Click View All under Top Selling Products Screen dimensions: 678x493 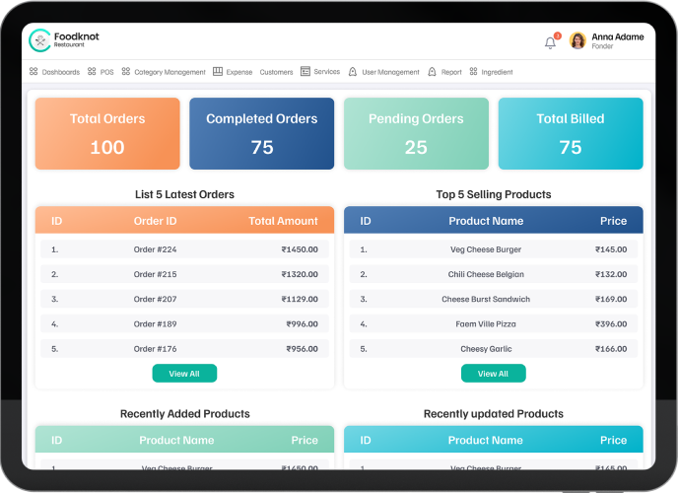[x=493, y=374]
